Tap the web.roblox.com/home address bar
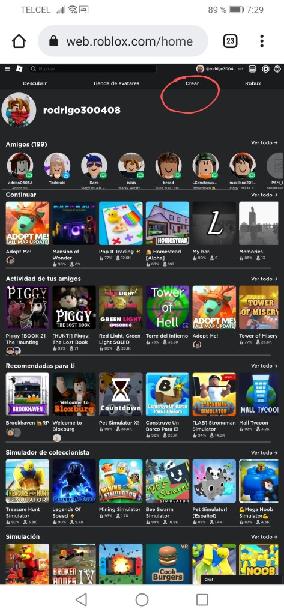This screenshot has width=284, height=615. [122, 41]
